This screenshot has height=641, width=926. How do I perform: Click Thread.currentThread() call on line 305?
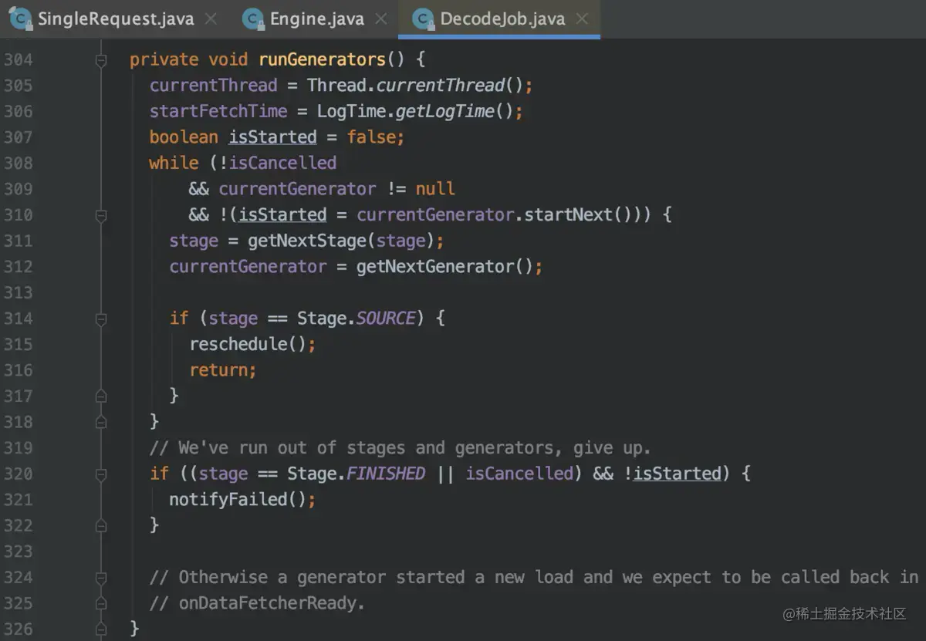(x=414, y=85)
